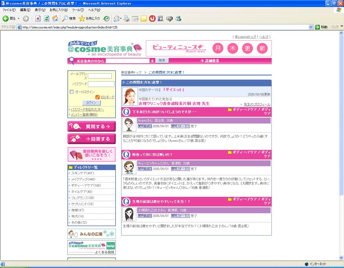This screenshot has width=344, height=268.
Task: Click the メールアドレス input field
Action: coord(100,76)
